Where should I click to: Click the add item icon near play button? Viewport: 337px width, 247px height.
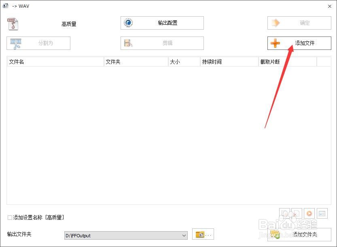pyautogui.click(x=284, y=213)
